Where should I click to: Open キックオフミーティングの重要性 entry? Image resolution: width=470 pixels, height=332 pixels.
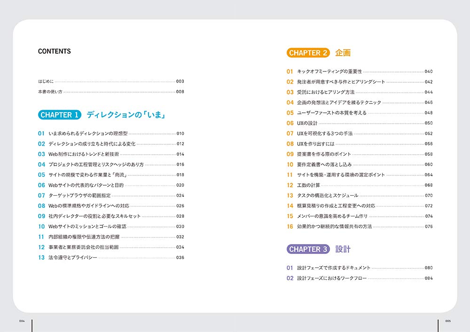tap(360, 71)
